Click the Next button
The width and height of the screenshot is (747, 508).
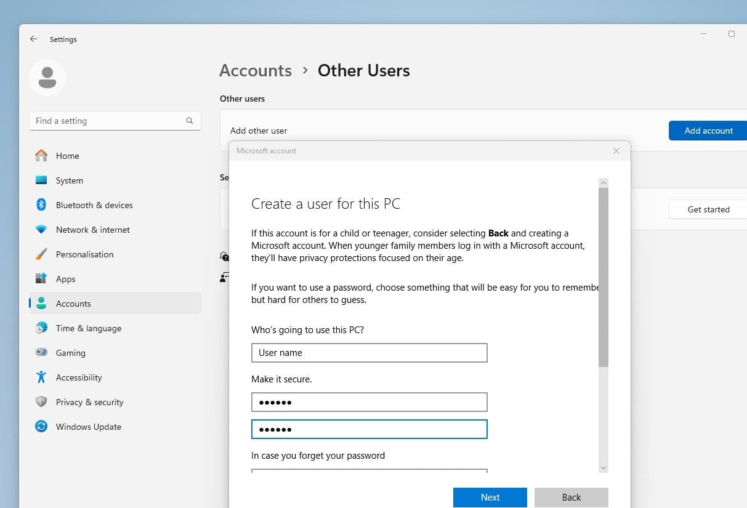pyautogui.click(x=490, y=498)
